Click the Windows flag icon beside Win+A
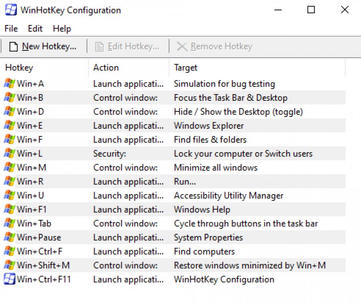This screenshot has height=303, width=361. (10, 83)
